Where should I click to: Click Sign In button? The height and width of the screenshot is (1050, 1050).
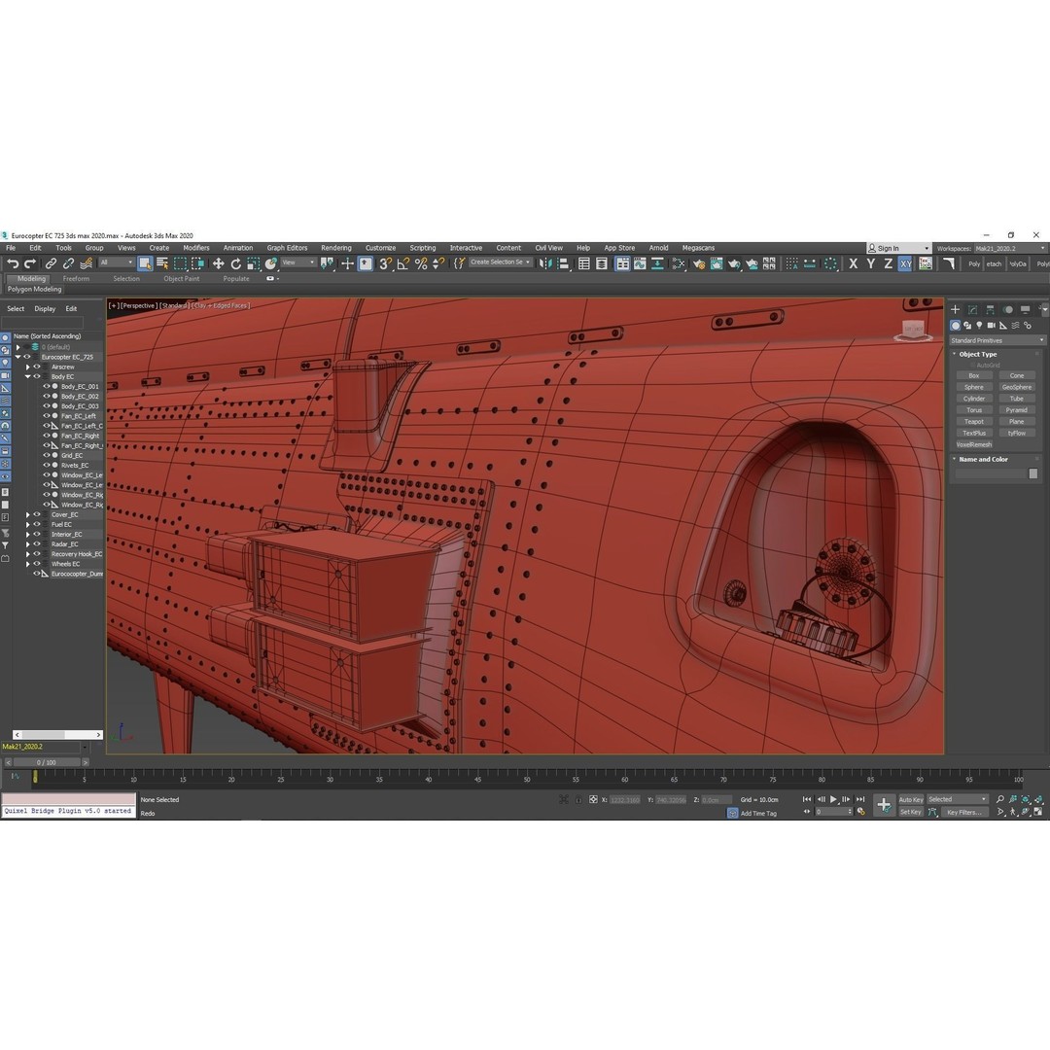pos(898,249)
